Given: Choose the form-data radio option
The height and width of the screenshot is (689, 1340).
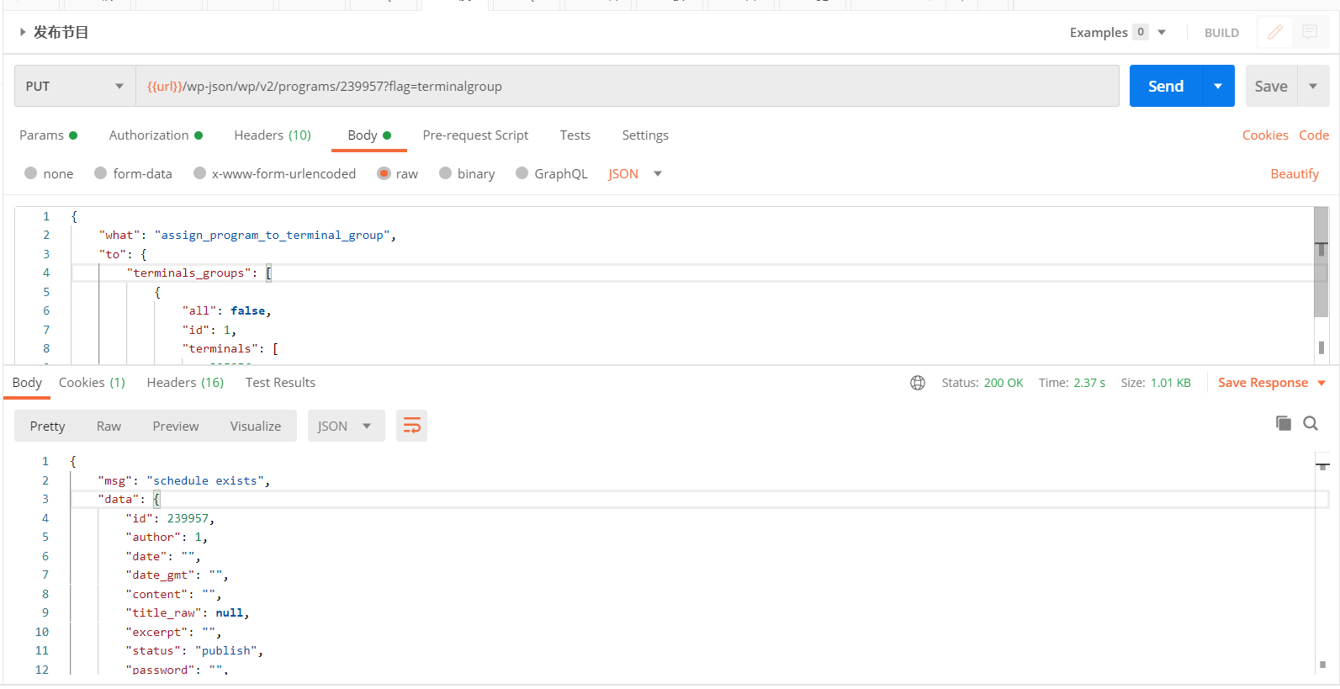Looking at the screenshot, I should [101, 173].
